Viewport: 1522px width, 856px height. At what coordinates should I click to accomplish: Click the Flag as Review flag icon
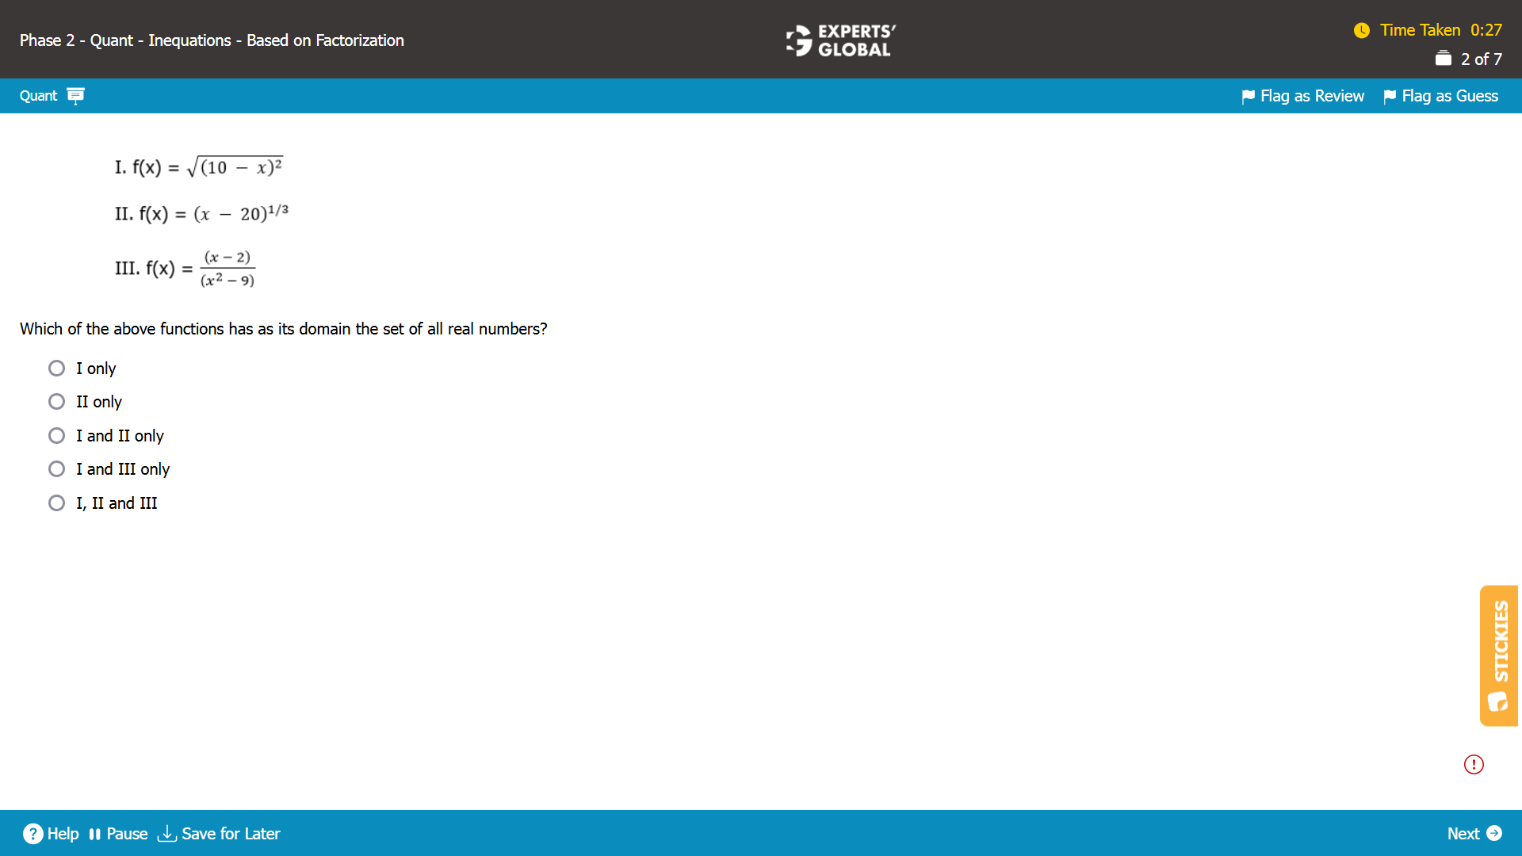click(1248, 97)
